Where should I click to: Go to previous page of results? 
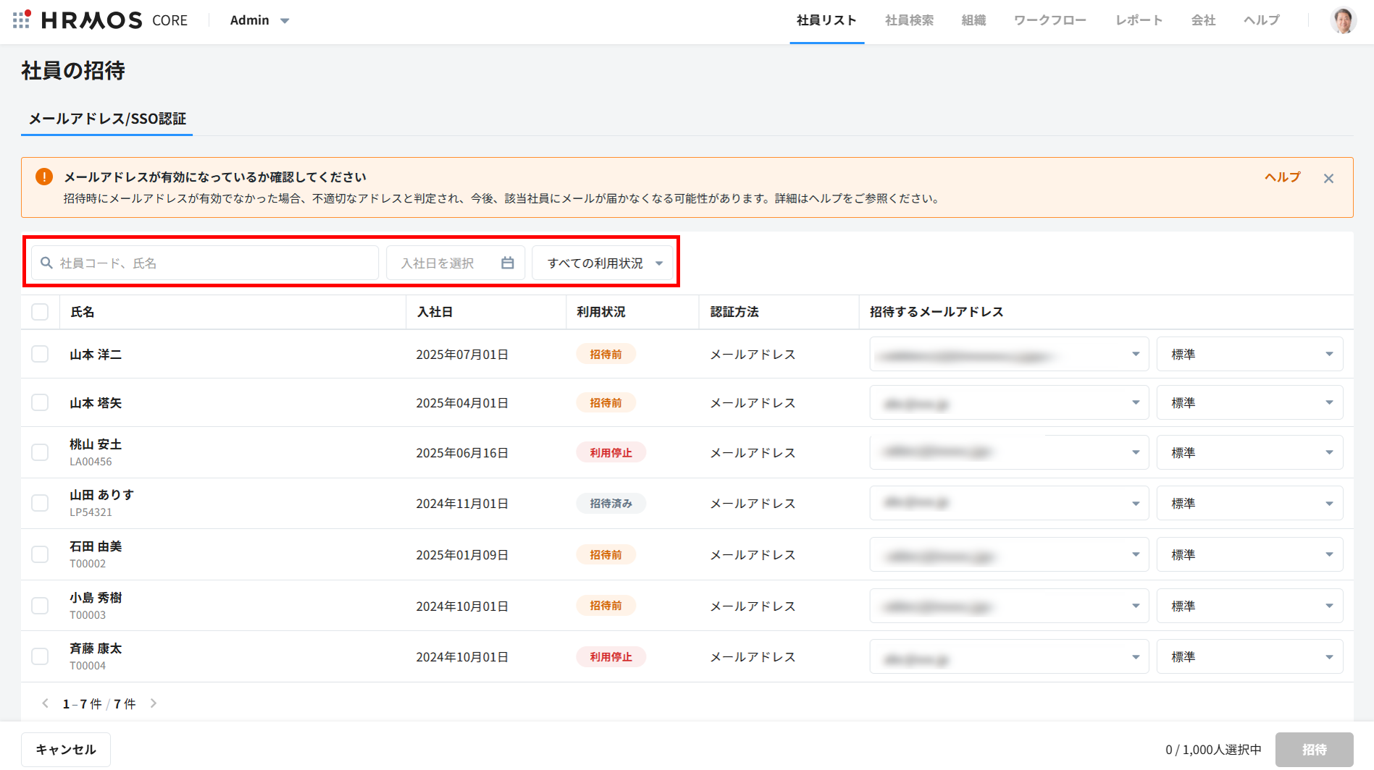click(x=46, y=703)
